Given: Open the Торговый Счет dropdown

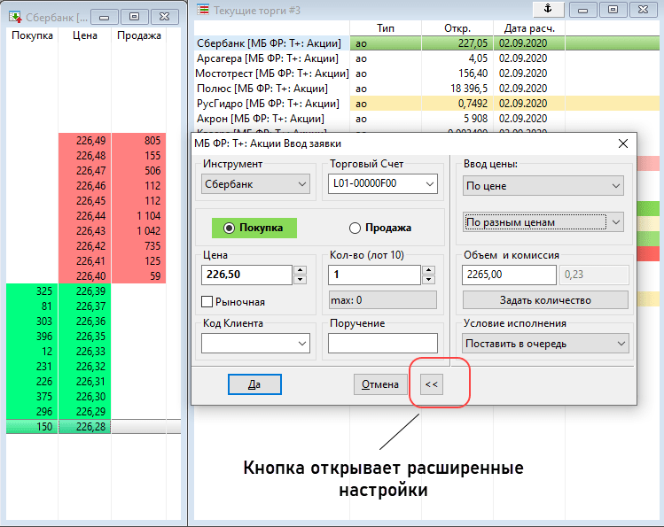Looking at the screenshot, I should 383,184.
